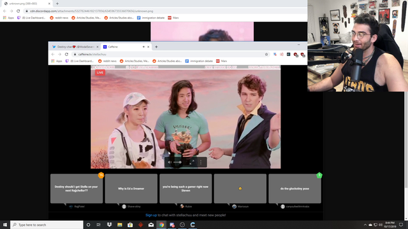Switch to Chrome on the taskbar
This screenshot has height=229, width=408.
coord(161,225)
